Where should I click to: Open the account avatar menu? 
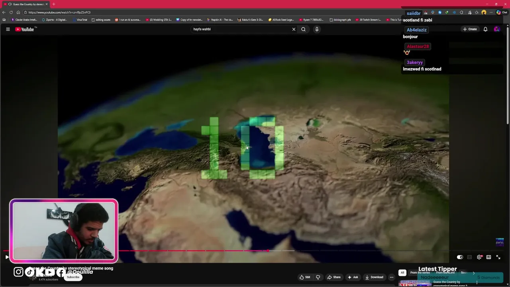(496, 29)
